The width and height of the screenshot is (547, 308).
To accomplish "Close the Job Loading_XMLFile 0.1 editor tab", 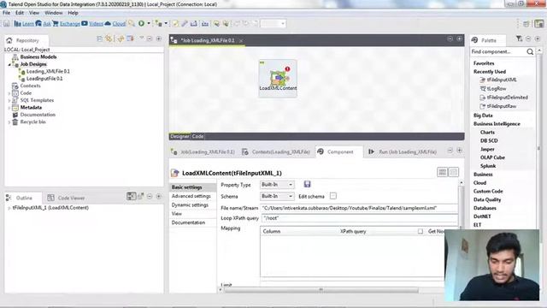I will tap(241, 41).
